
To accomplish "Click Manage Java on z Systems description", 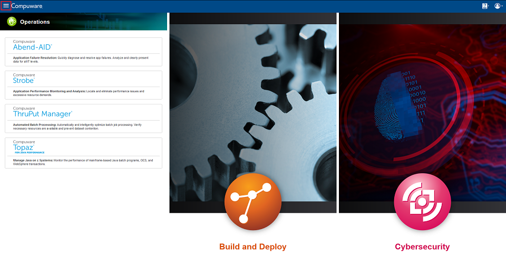I will click(x=83, y=162).
